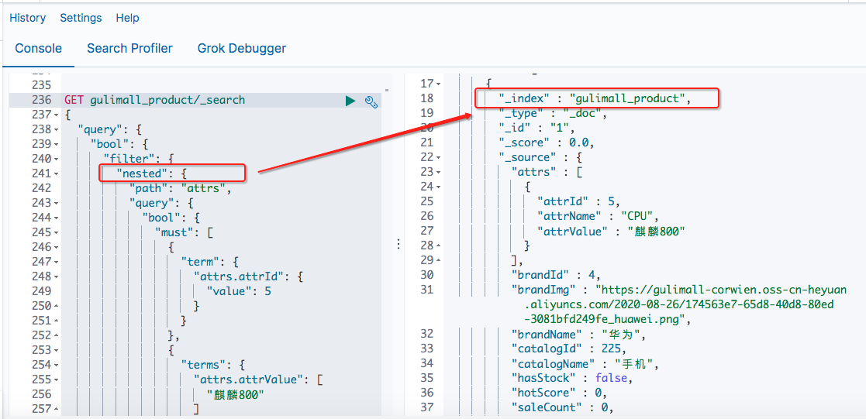866x419 pixels.
Task: Switch to the Console tab
Action: point(38,48)
